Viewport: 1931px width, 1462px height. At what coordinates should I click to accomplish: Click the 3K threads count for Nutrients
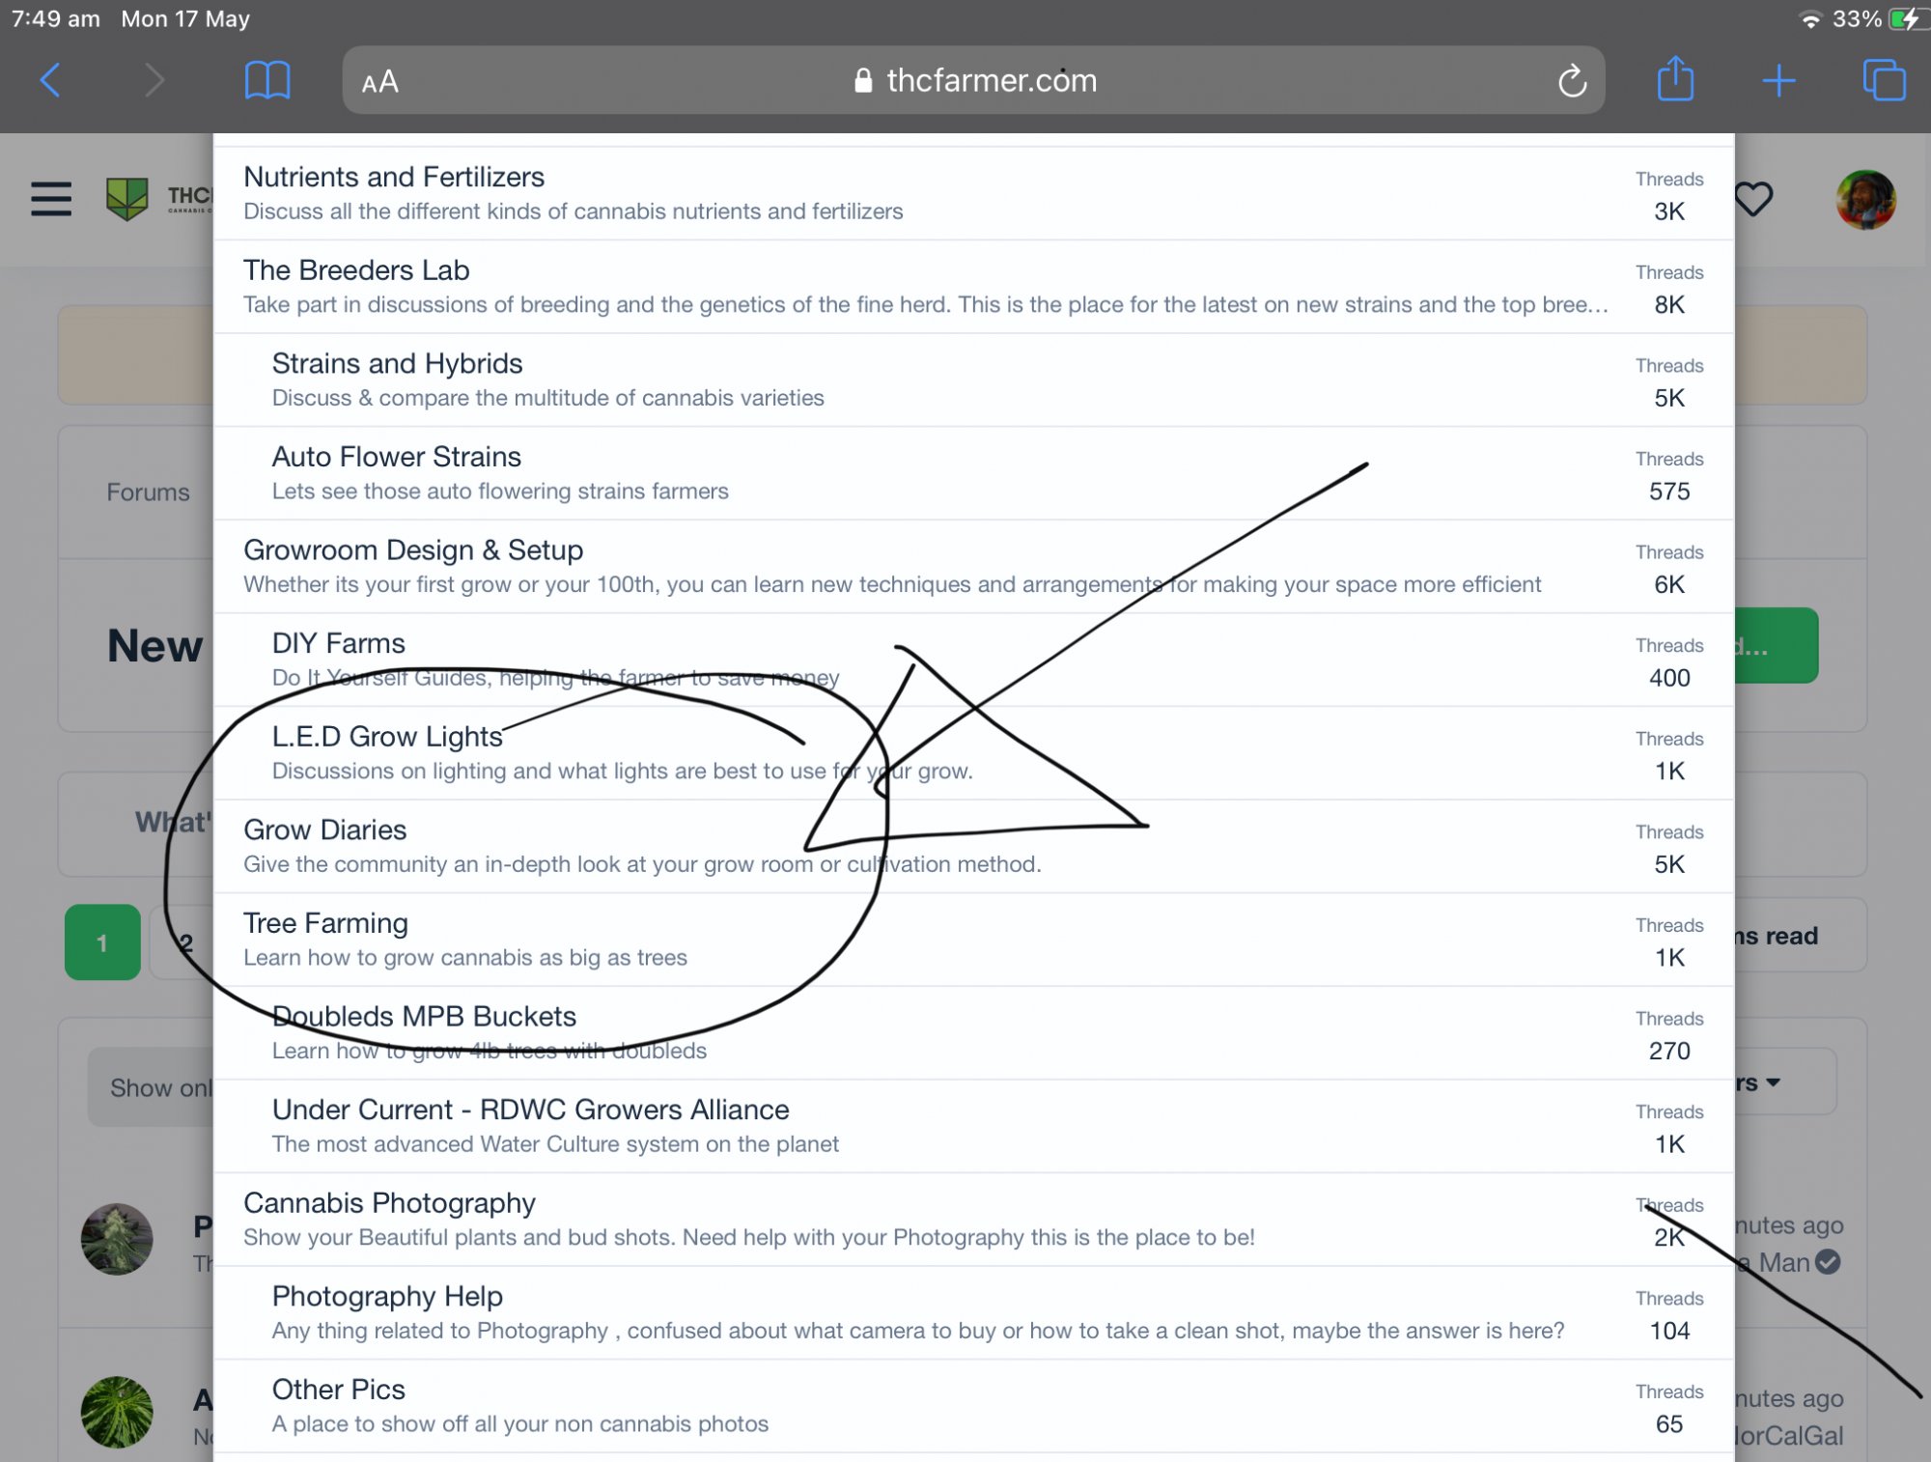1669,211
